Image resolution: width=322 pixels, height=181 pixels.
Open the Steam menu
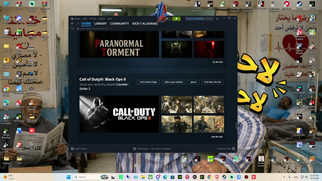(x=77, y=19)
